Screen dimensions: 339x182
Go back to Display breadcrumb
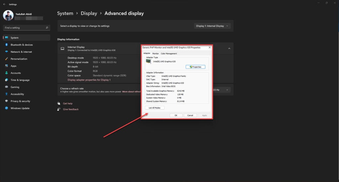point(89,13)
